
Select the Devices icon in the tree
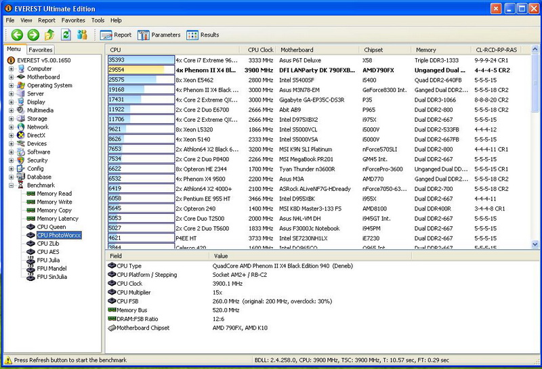click(x=21, y=144)
